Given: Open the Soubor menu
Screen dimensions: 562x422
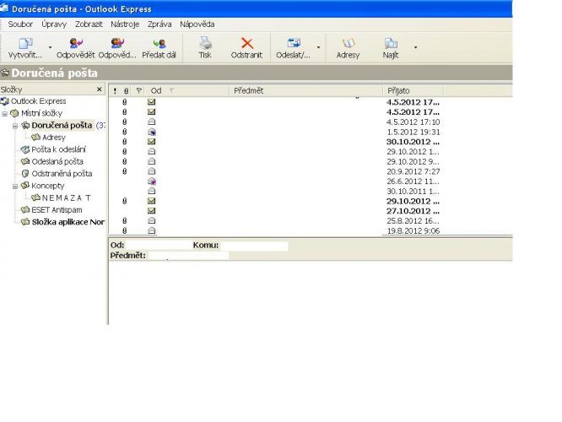Looking at the screenshot, I should [20, 24].
